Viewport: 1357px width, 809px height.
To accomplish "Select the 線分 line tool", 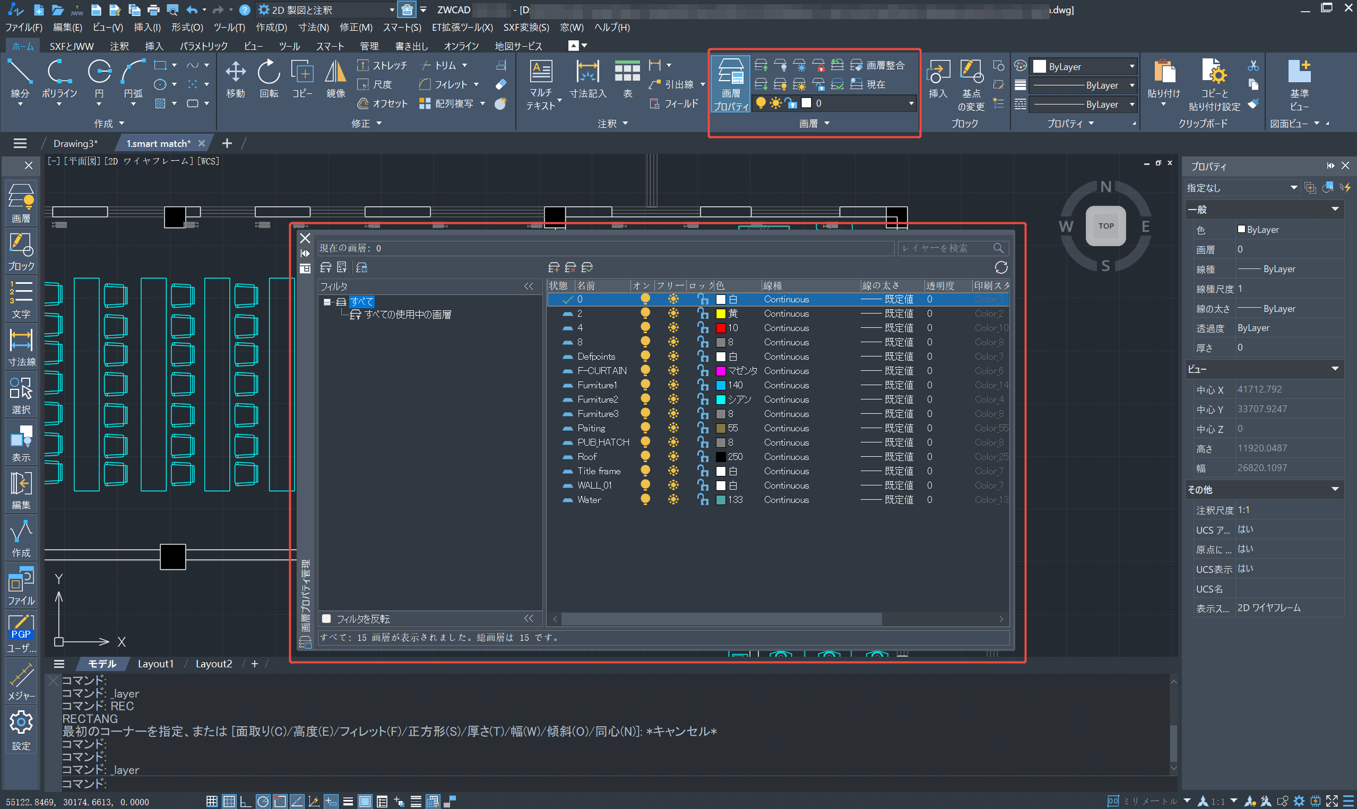I will [x=20, y=79].
